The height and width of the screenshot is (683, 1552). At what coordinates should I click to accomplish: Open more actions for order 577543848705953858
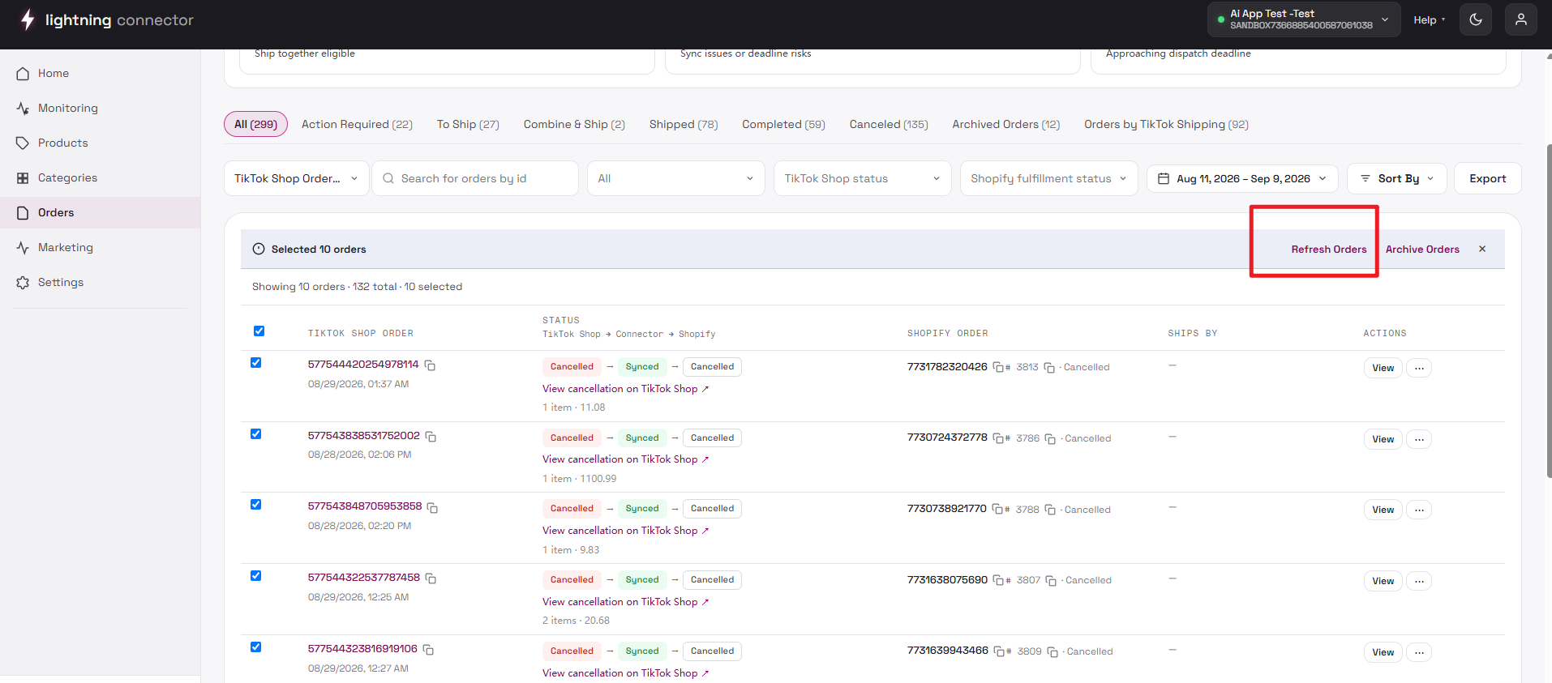click(1419, 510)
